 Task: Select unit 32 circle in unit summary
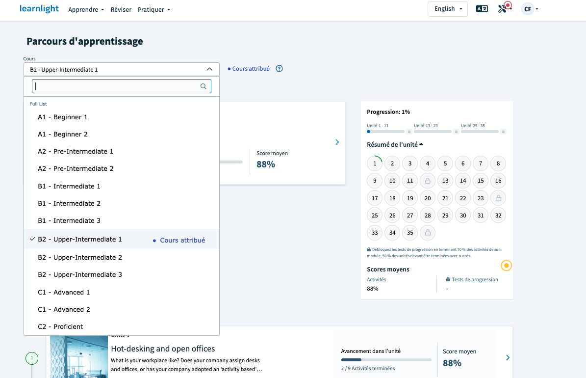click(498, 216)
